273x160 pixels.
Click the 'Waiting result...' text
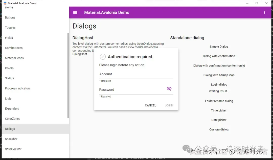coord(219,91)
